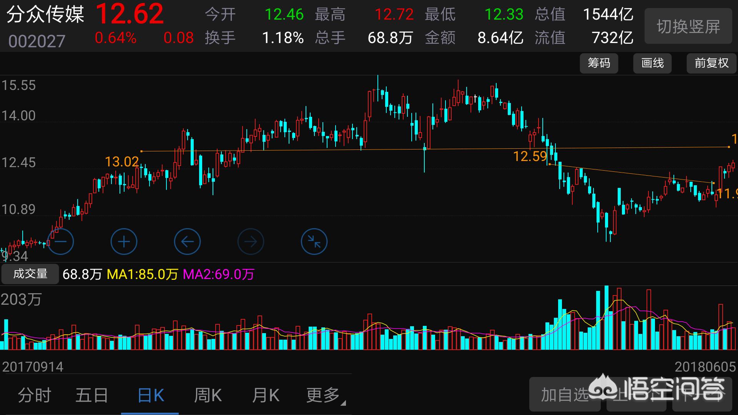Select the 五日 tab
The image size is (738, 415).
[x=92, y=395]
